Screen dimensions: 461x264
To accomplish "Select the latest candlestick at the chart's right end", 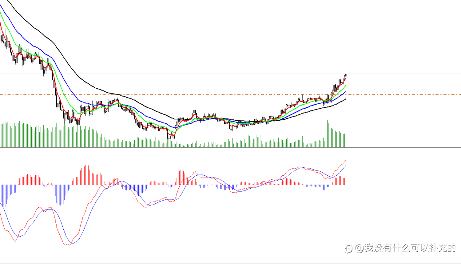I will (346, 75).
